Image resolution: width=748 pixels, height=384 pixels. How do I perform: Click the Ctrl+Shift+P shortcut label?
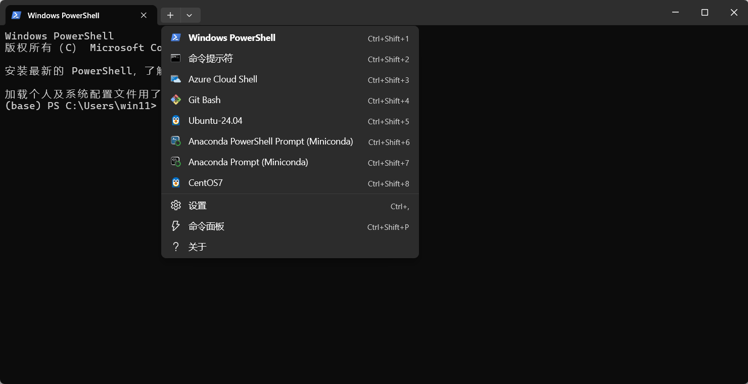point(388,227)
